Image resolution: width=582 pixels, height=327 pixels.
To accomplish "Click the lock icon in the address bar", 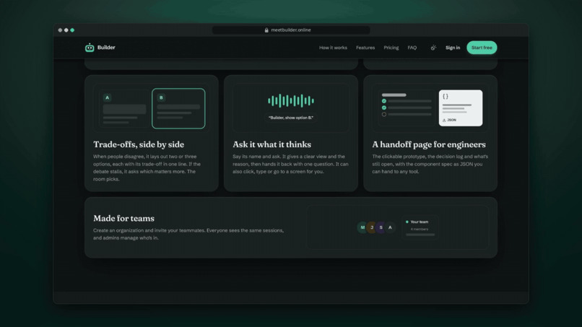I will [266, 30].
